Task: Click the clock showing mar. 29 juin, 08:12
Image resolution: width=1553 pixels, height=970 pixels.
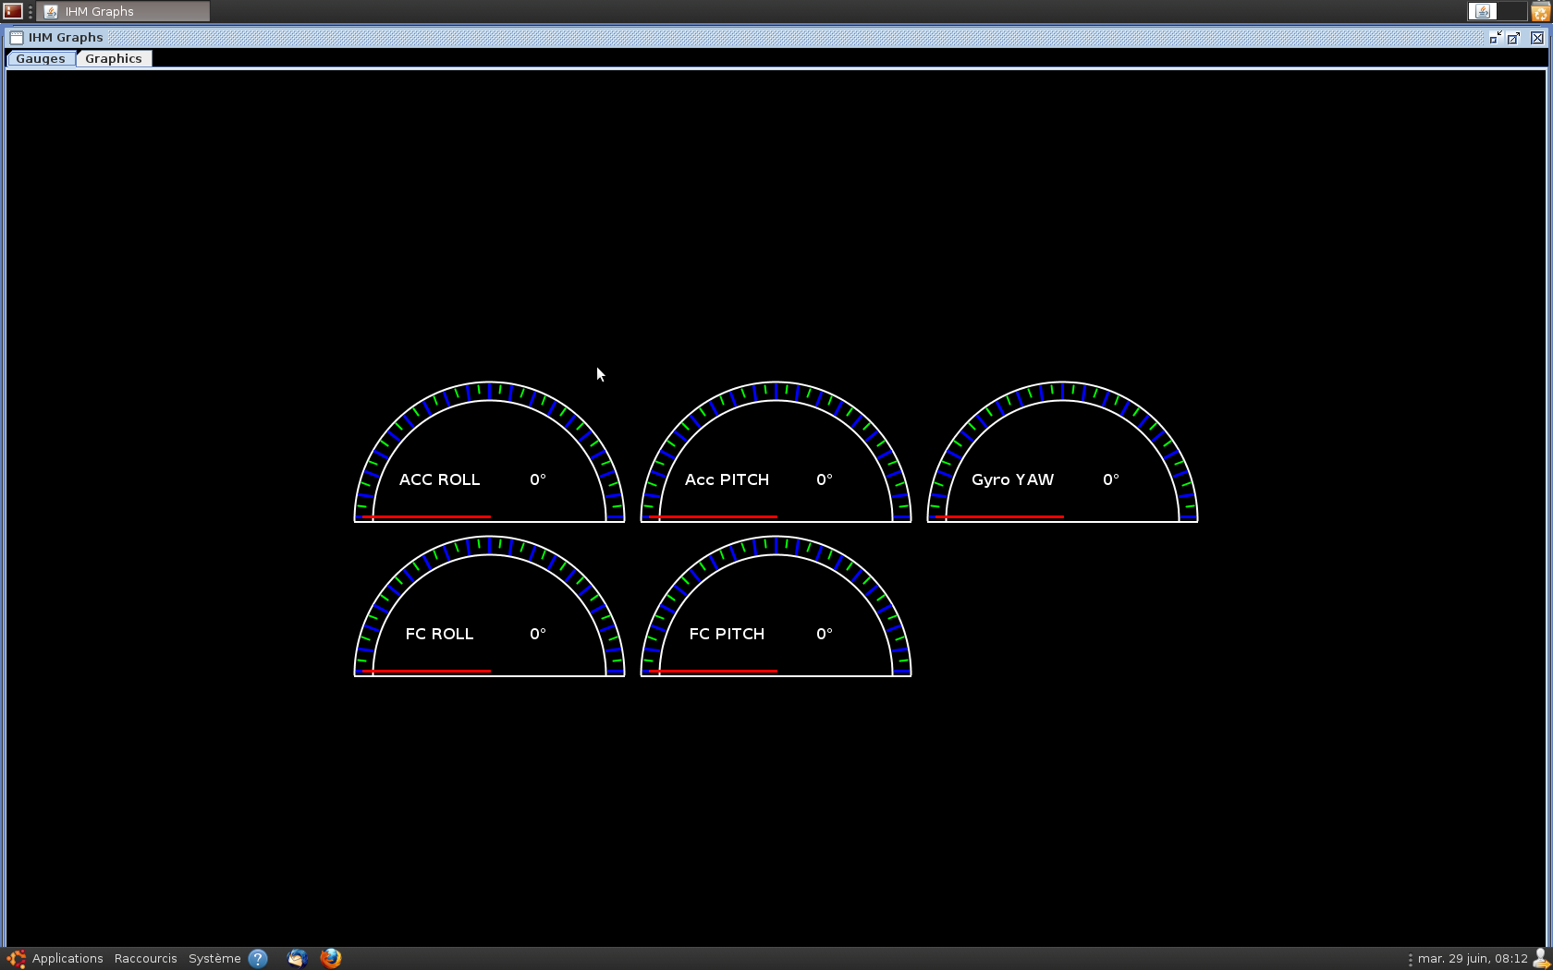Action: pyautogui.click(x=1473, y=958)
